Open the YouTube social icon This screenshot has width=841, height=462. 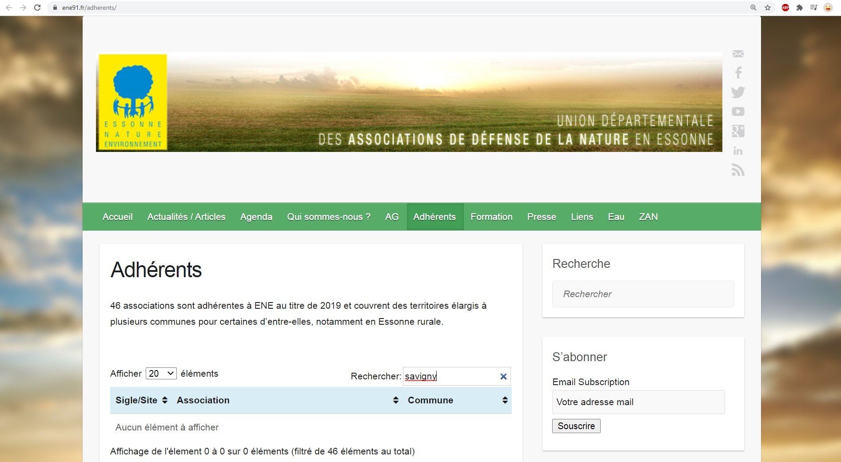pyautogui.click(x=738, y=112)
